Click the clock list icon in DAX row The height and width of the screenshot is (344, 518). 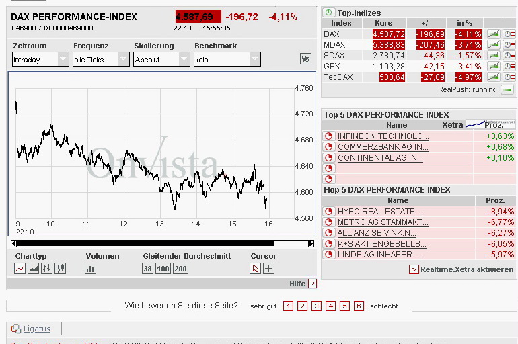[x=509, y=34]
